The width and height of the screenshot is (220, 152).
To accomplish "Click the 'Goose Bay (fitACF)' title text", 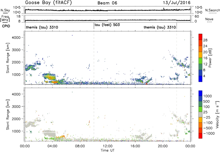I will (48, 3).
